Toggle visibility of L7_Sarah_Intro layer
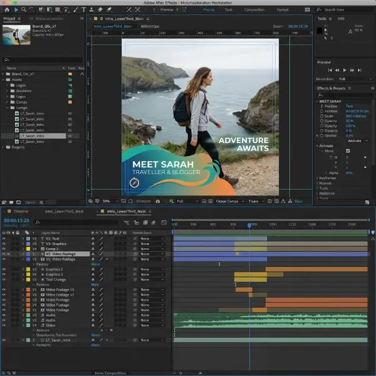Viewport: 376px width, 376px height. click(4, 340)
